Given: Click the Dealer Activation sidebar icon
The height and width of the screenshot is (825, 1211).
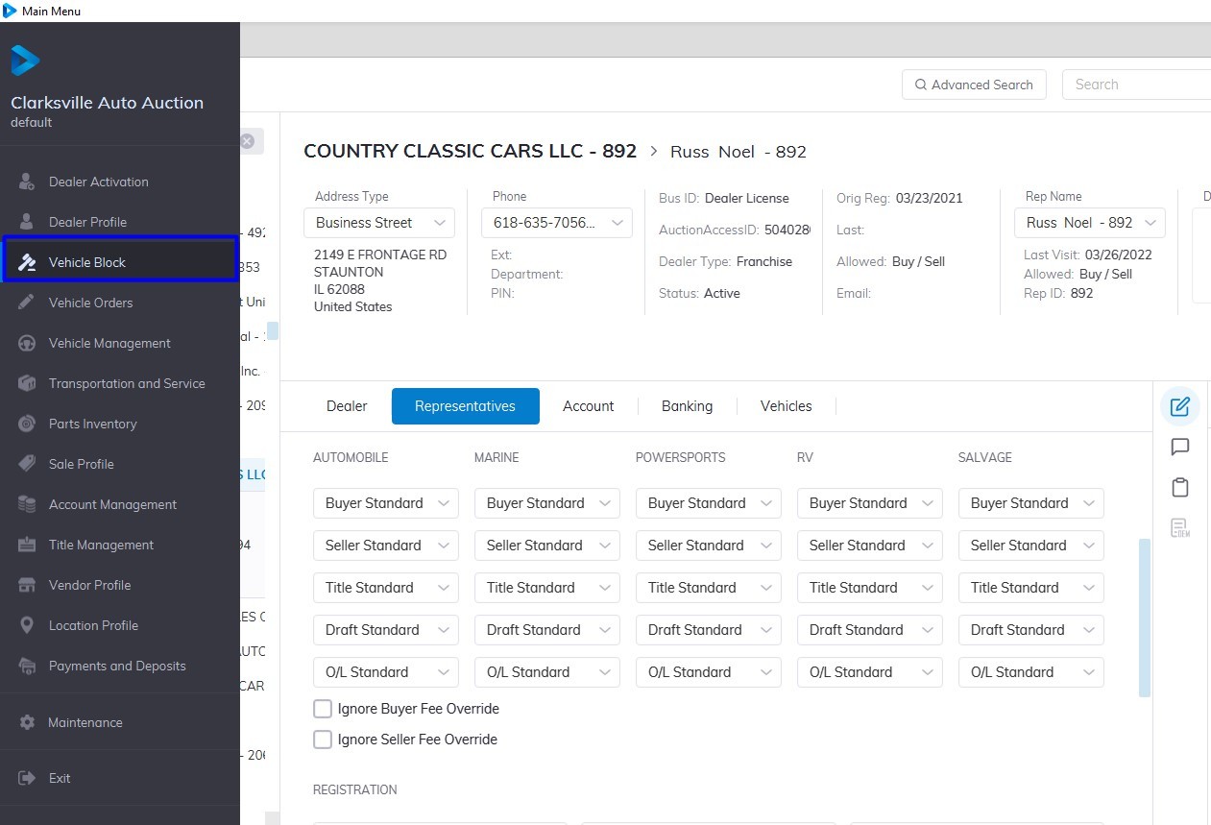Looking at the screenshot, I should pyautogui.click(x=28, y=182).
